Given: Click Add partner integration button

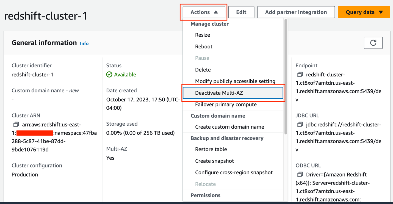Looking at the screenshot, I should 296,12.
